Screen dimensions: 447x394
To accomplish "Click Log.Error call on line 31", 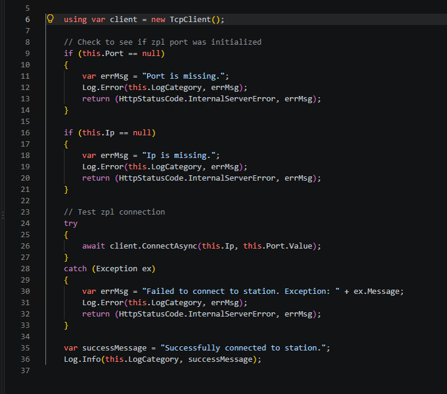I will tap(165, 303).
